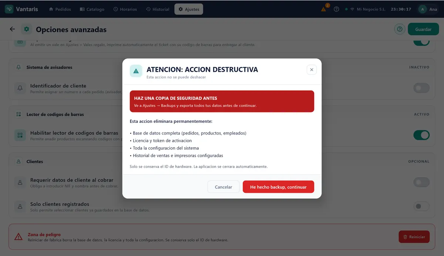Click the icon beside Habilitar lector de codigos de barras

click(x=20, y=135)
